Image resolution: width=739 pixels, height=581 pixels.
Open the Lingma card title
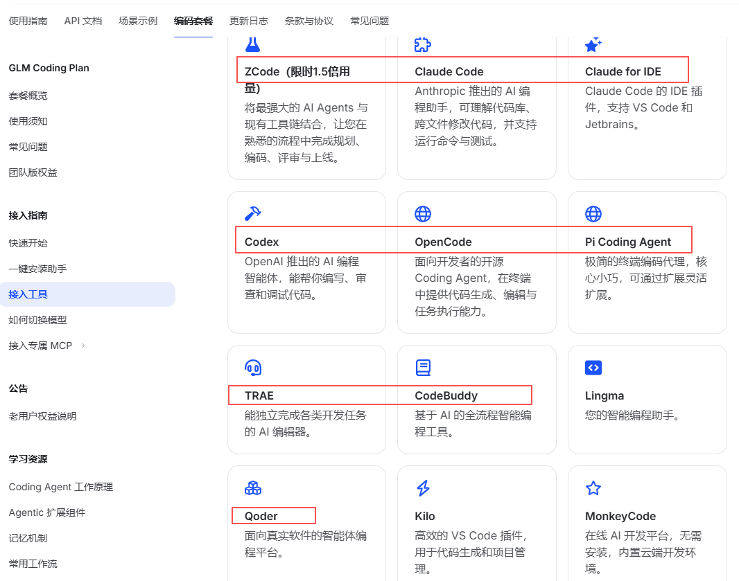[x=605, y=395]
